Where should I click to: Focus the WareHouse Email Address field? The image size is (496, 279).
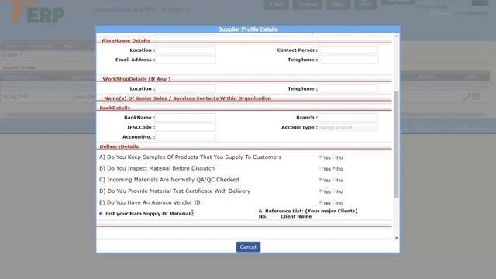click(185, 60)
